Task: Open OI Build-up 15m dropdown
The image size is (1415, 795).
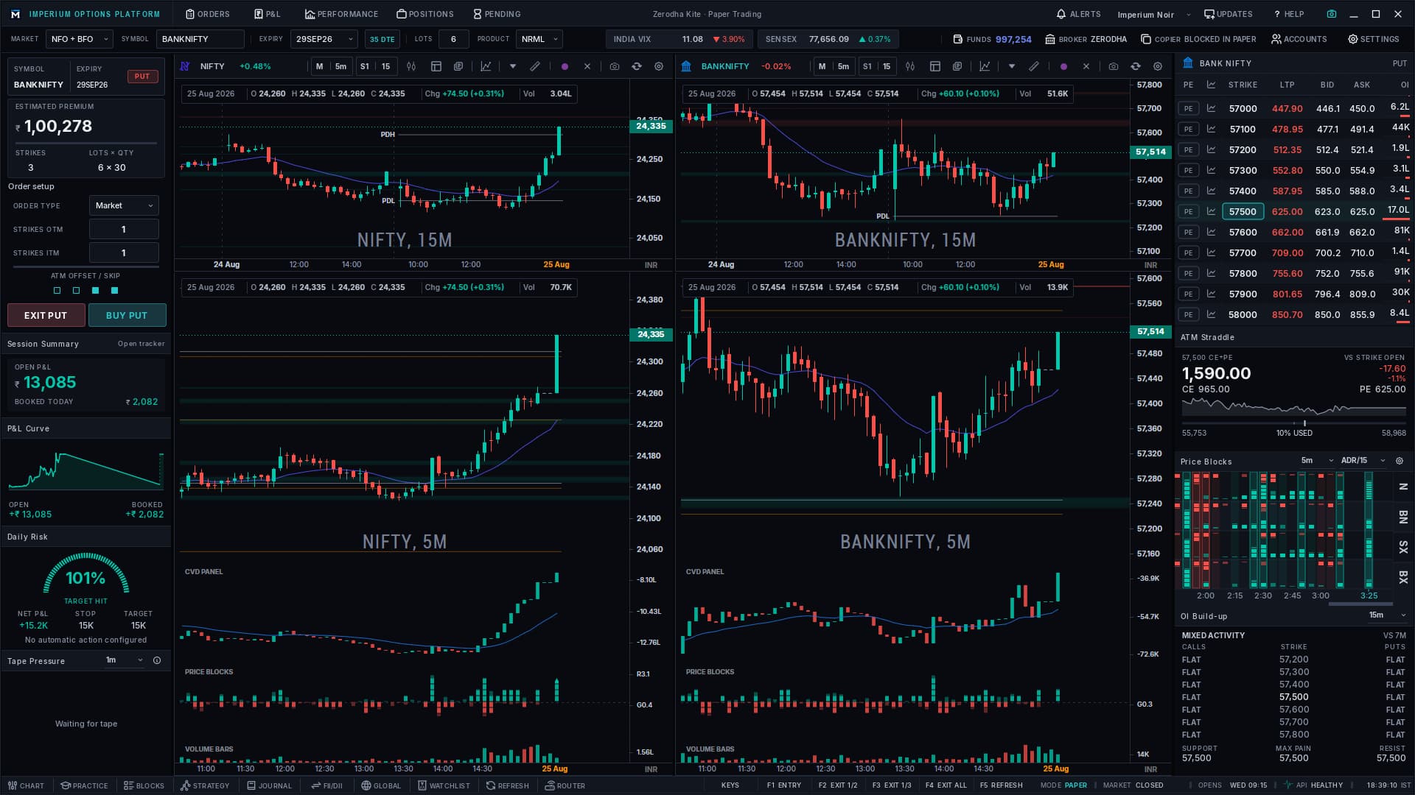Action: tap(1388, 615)
